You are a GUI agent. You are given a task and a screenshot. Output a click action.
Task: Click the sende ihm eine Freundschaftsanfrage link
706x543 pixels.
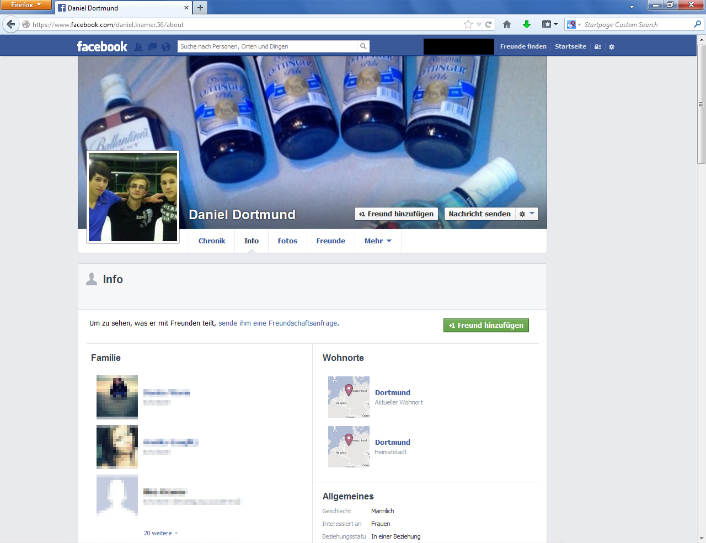[277, 323]
